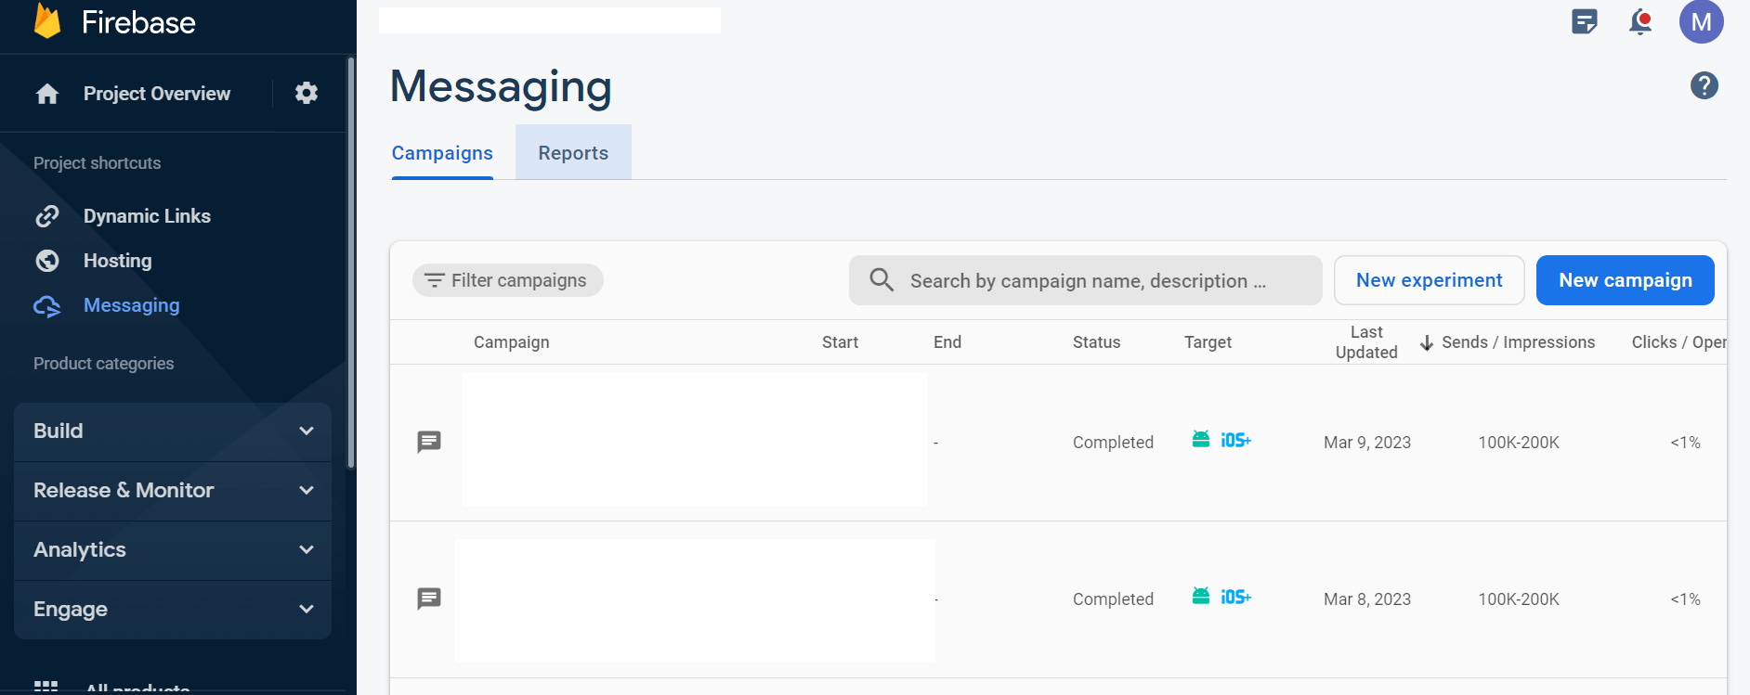
Task: Click <1% in Mar 8, 2023 row
Action: point(1685,599)
